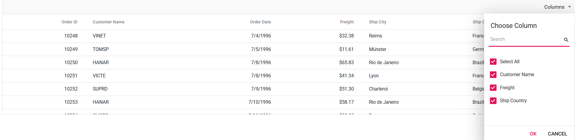Click the Ship City column header
The height and width of the screenshot is (140, 575).
coord(378,22)
